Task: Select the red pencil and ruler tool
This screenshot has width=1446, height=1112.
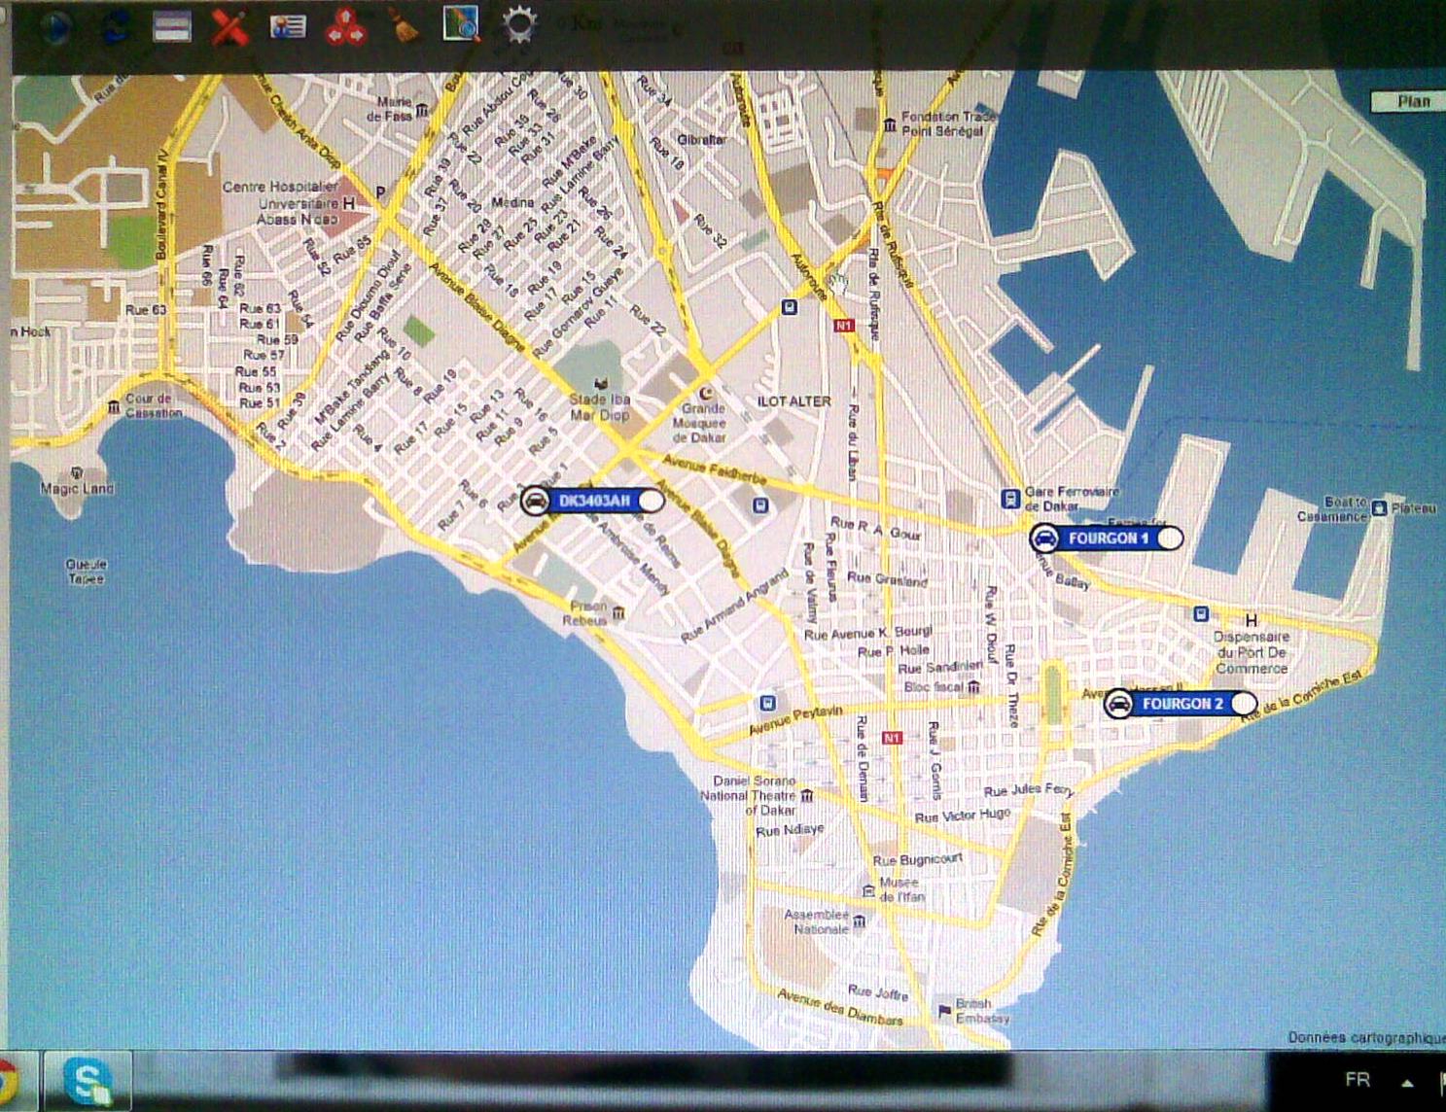Action: tap(229, 26)
